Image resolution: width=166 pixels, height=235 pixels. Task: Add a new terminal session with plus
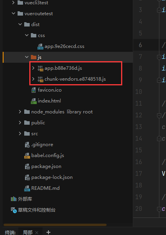pos(48,232)
